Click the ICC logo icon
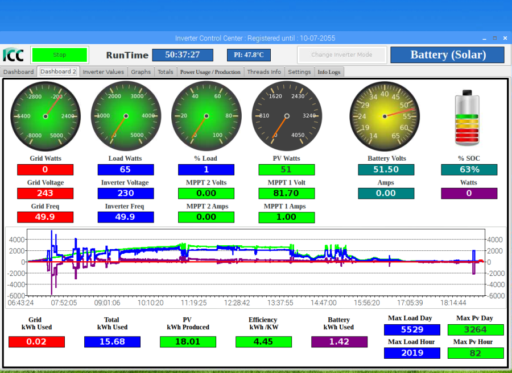This screenshot has height=373, width=512. pos(13,55)
